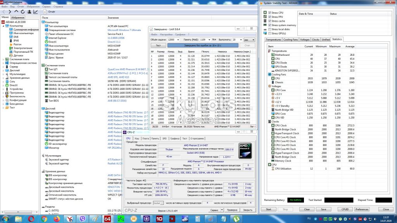Click the Temperatures group icon in statistics
The image size is (397, 223).
tap(269, 51)
